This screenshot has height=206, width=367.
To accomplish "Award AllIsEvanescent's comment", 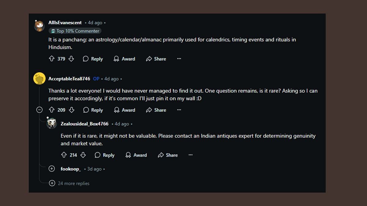I will tap(124, 59).
